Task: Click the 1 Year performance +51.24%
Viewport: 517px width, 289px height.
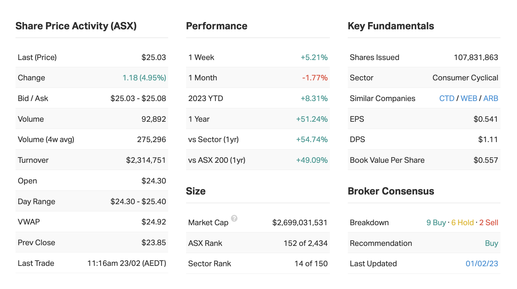Action: pos(312,119)
